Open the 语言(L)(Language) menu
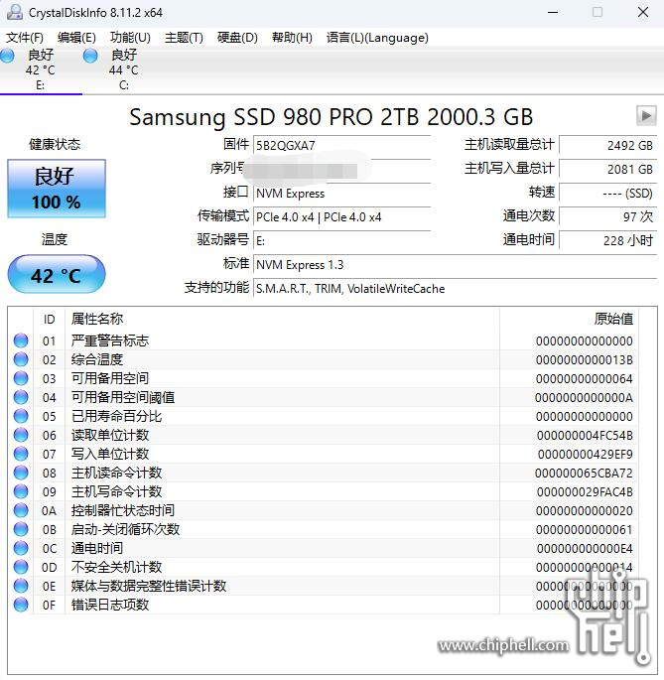The height and width of the screenshot is (680, 664). point(377,38)
